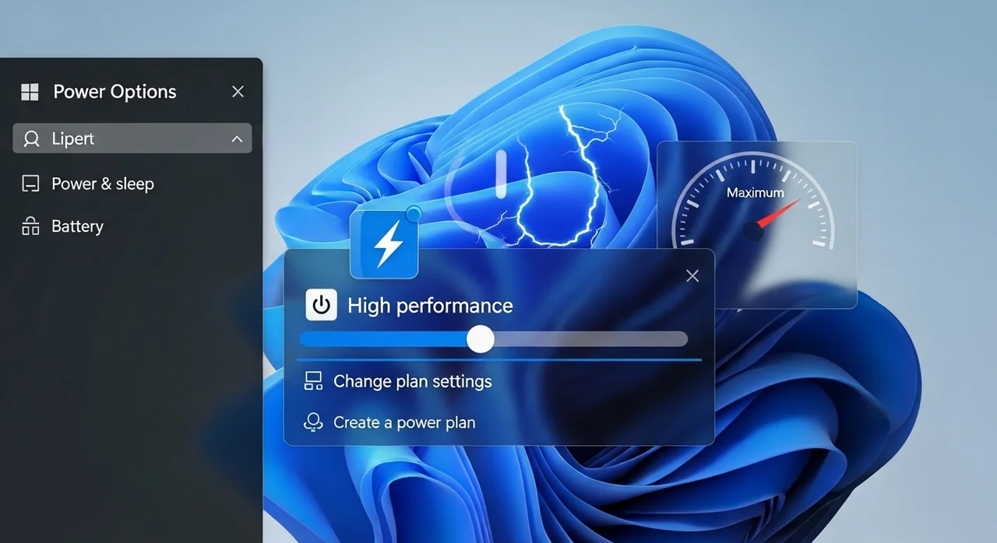Click the Power & sleep monitor icon
997x543 pixels.
tap(30, 184)
